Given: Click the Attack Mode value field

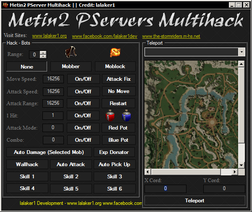Looking at the screenshot, I should (x=53, y=127).
